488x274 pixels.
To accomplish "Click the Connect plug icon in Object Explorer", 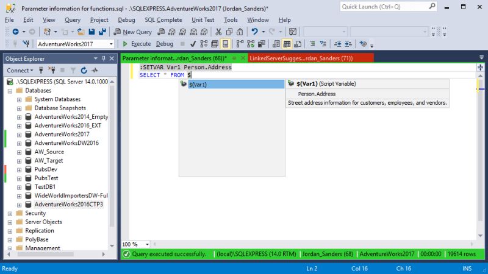I will pos(41,71).
